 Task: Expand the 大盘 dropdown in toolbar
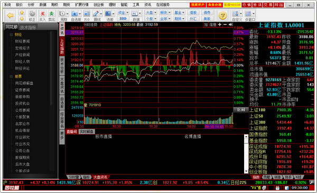155,13
